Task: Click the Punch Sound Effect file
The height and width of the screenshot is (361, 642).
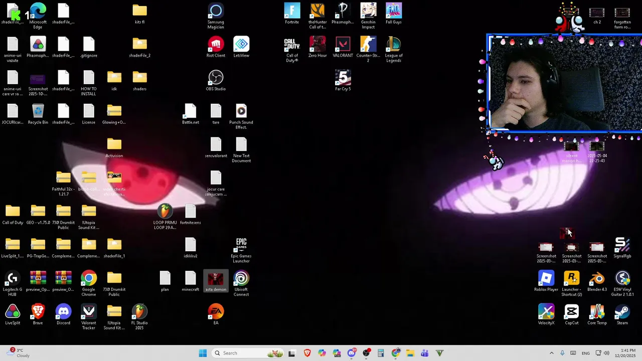Action: coord(241,116)
